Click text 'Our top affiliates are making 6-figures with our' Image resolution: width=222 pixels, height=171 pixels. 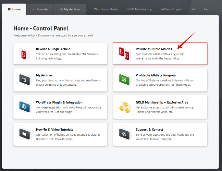pos(165,80)
